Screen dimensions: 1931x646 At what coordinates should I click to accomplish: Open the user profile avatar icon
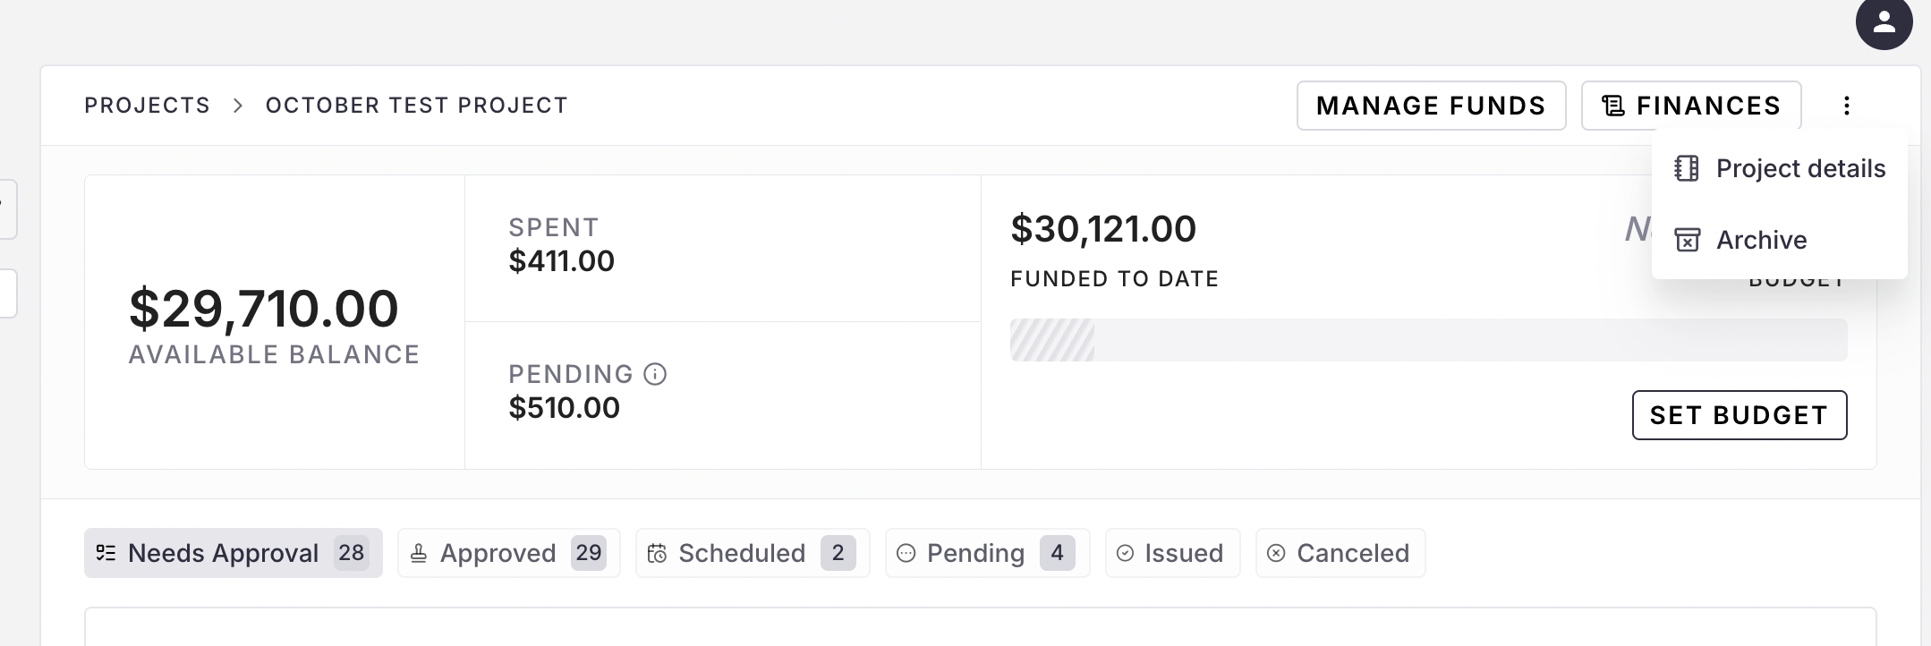(x=1884, y=23)
